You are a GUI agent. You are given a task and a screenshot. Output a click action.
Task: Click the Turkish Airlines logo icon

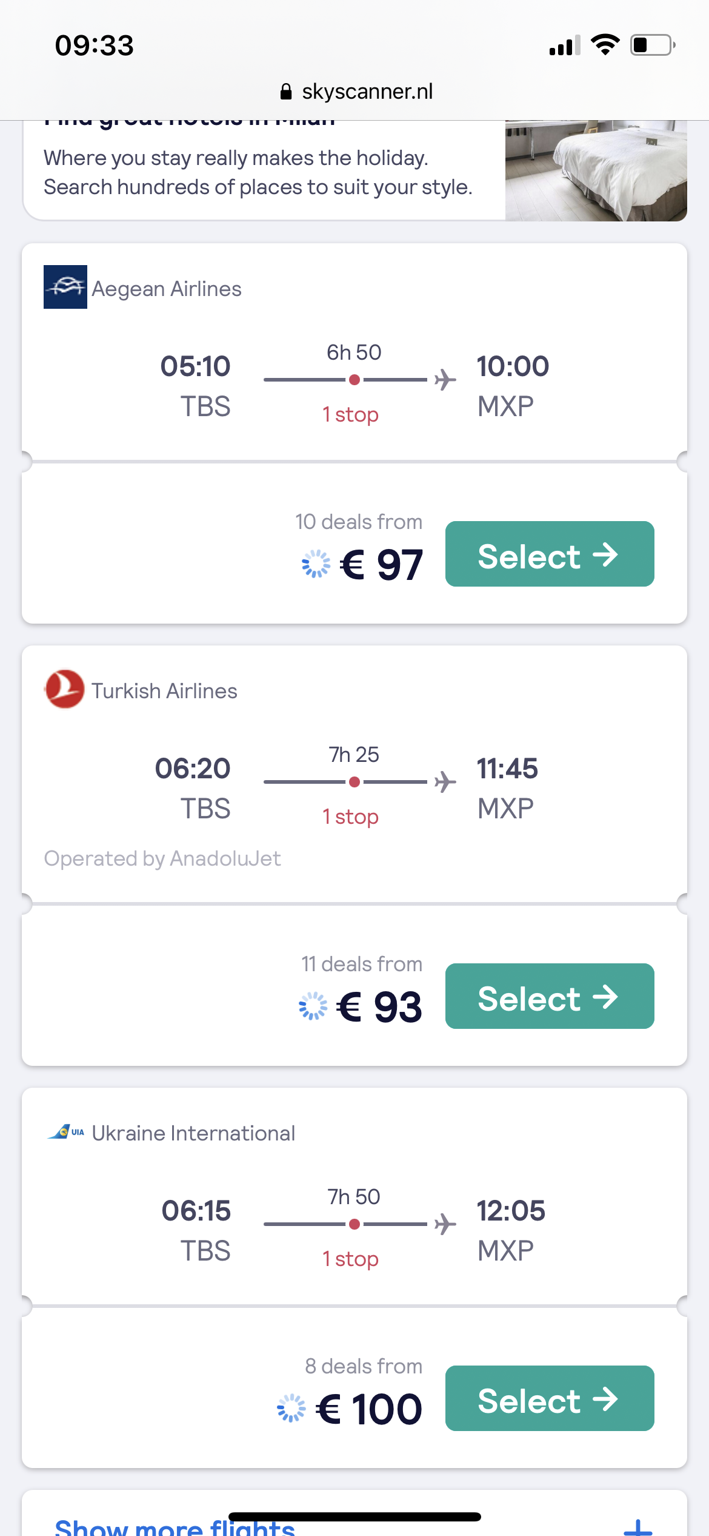coord(64,689)
